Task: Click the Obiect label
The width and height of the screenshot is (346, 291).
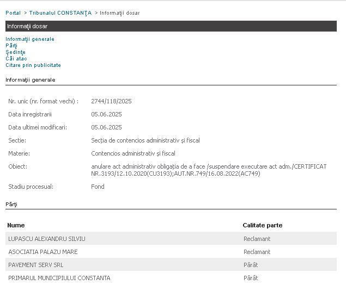Action: (x=17, y=166)
